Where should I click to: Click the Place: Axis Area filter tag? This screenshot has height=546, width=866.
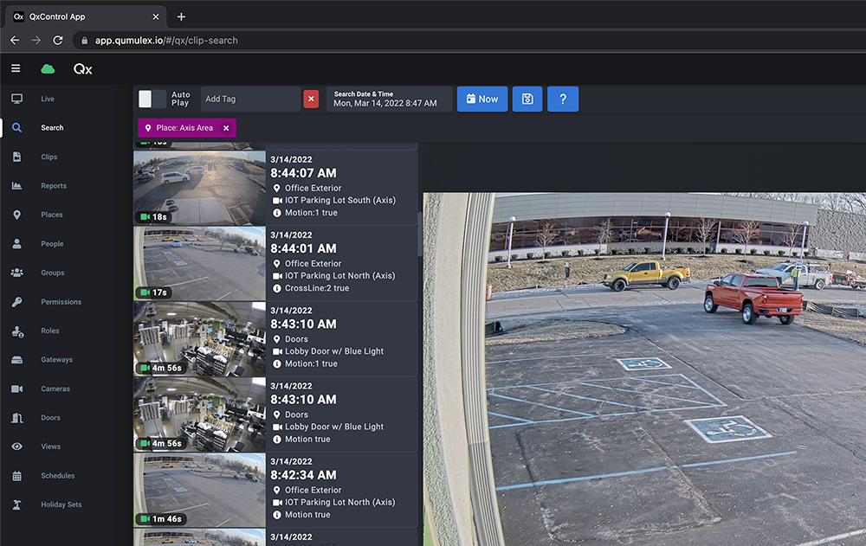(187, 128)
